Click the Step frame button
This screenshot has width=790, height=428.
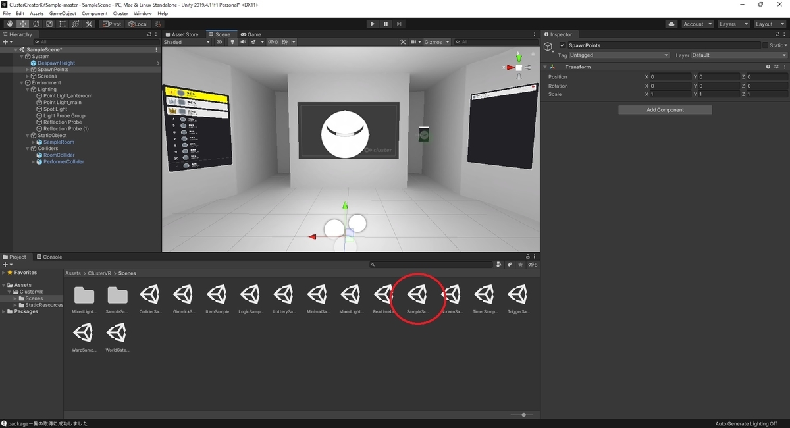tap(399, 24)
